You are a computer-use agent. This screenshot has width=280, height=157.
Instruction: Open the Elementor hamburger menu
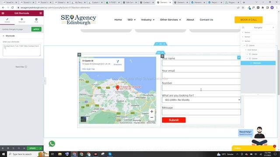point(3,13)
